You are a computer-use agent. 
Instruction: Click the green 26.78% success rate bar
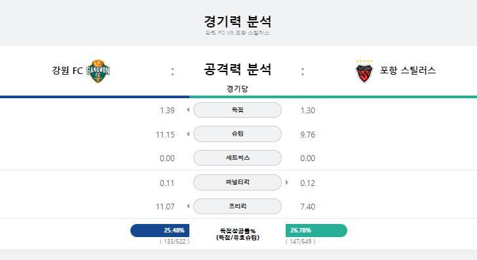pyautogui.click(x=316, y=231)
